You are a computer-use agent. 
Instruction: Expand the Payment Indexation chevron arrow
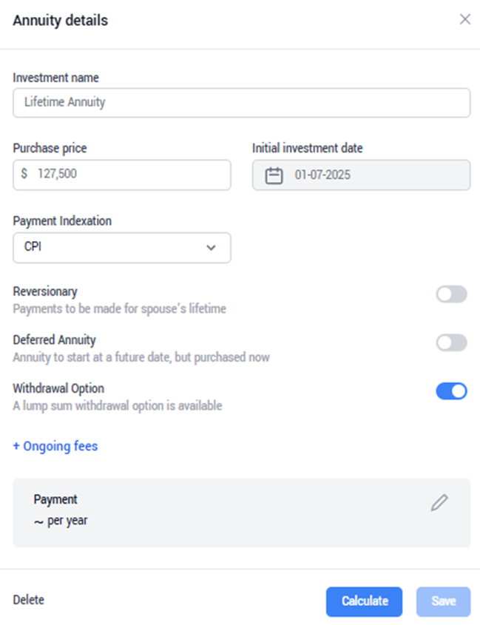tap(211, 248)
